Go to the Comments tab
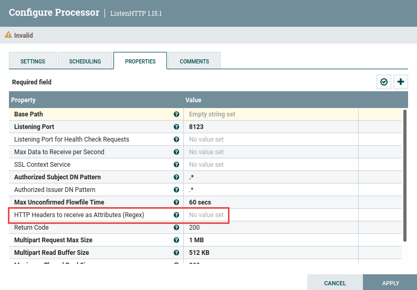417x290 pixels. click(x=194, y=61)
